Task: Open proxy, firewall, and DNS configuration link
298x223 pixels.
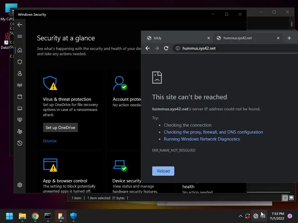Action: [213, 132]
